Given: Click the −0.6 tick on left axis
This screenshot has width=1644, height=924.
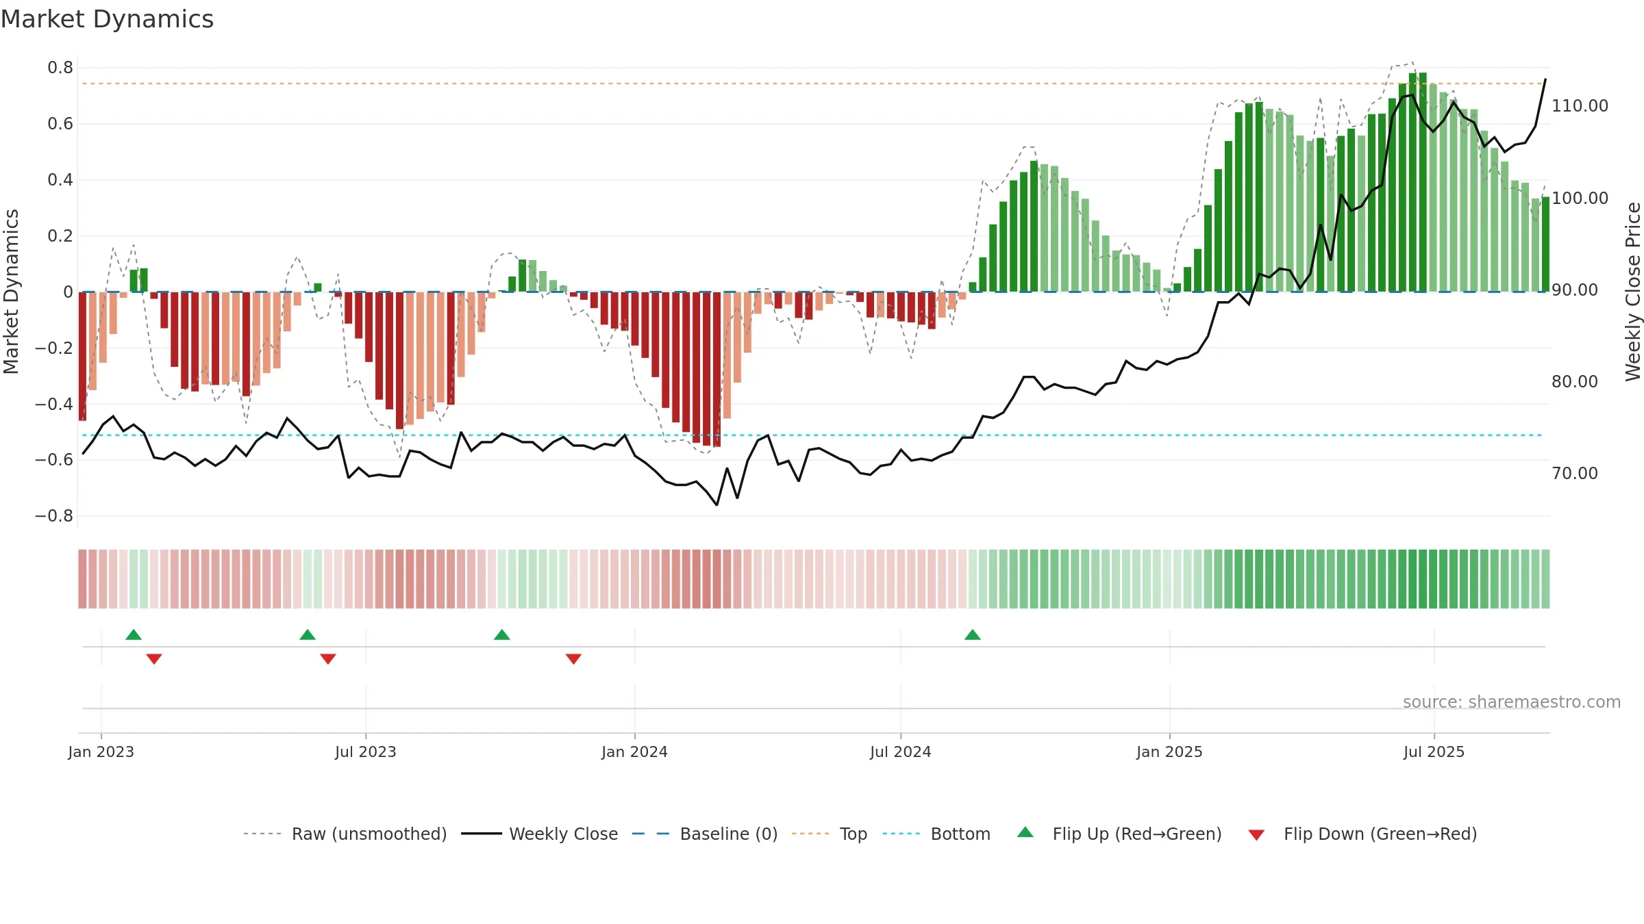Looking at the screenshot, I should coord(54,460).
